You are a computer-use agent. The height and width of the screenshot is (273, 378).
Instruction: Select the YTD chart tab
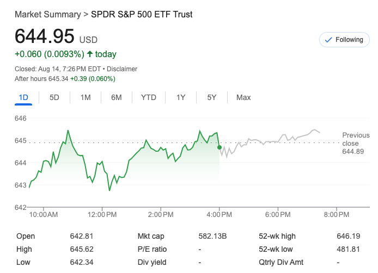(149, 97)
